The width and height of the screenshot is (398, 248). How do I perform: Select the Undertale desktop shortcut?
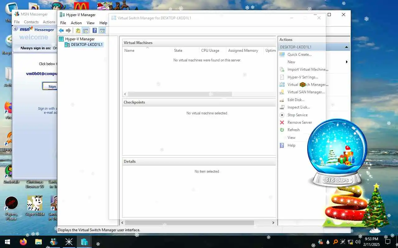pyautogui.click(x=11, y=174)
